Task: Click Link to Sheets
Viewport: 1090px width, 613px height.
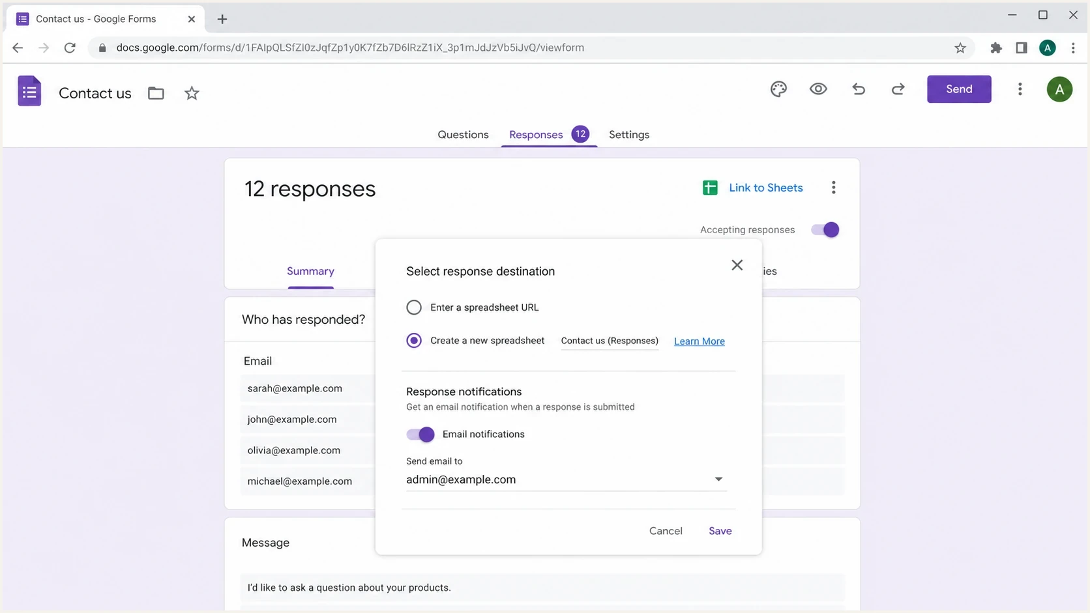Action: pos(765,188)
